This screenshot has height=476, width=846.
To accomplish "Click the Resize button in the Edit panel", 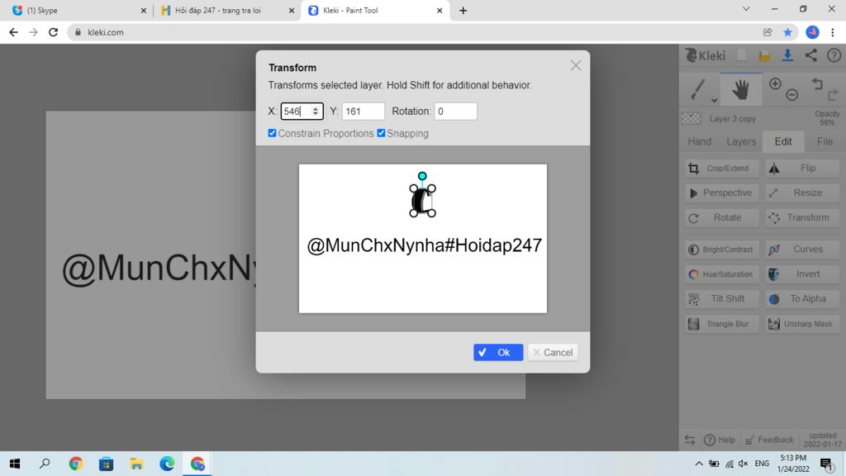I will (801, 193).
